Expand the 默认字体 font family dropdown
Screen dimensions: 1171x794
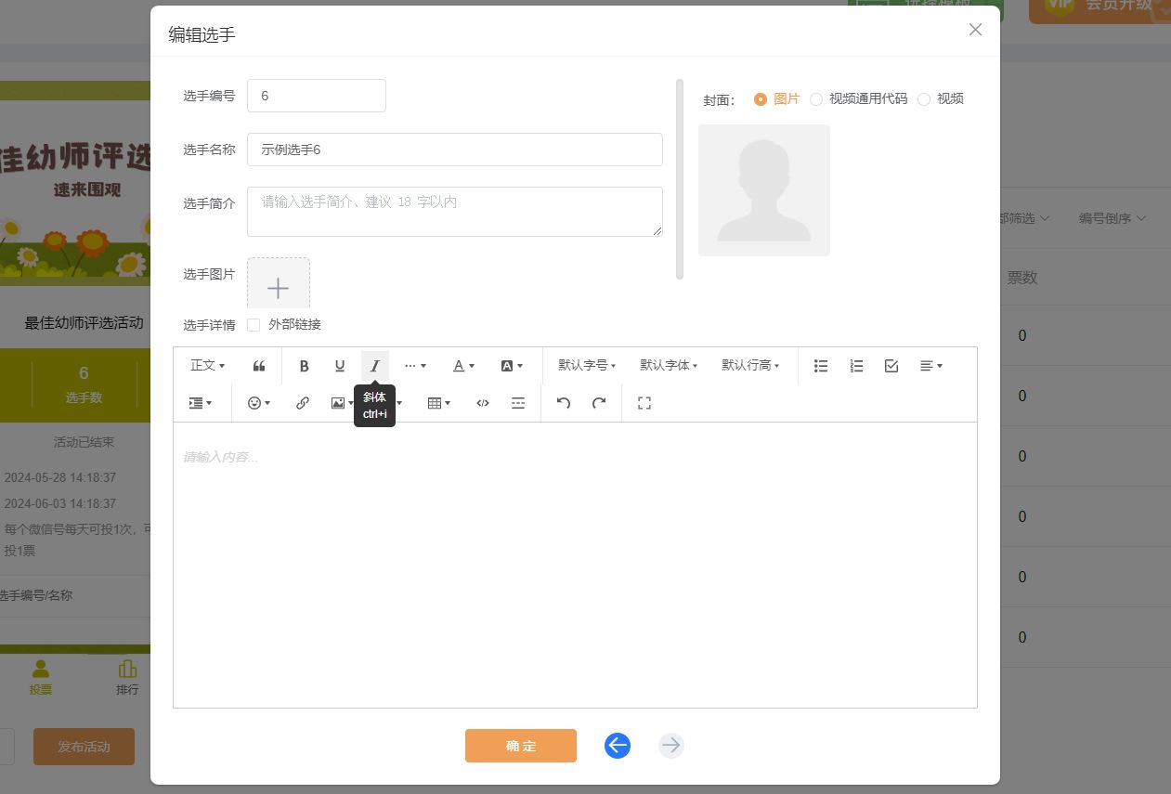click(669, 366)
